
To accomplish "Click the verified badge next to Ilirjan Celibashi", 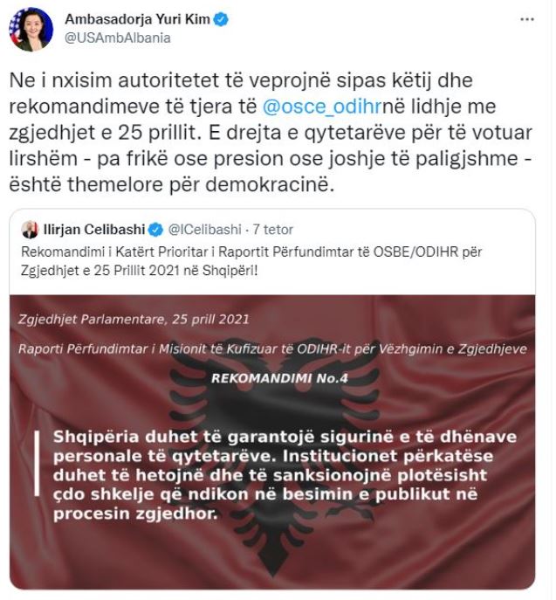I will [x=155, y=230].
